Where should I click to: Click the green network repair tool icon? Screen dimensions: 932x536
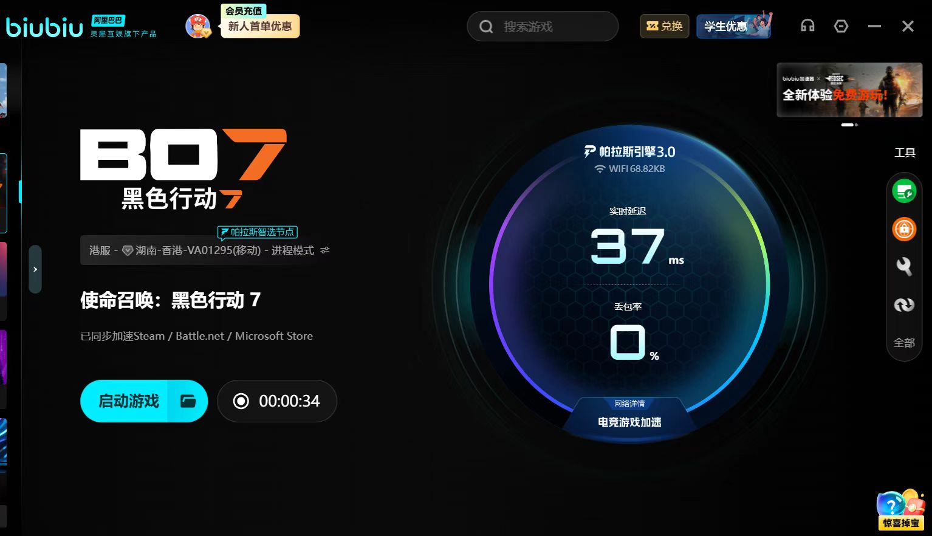click(904, 192)
